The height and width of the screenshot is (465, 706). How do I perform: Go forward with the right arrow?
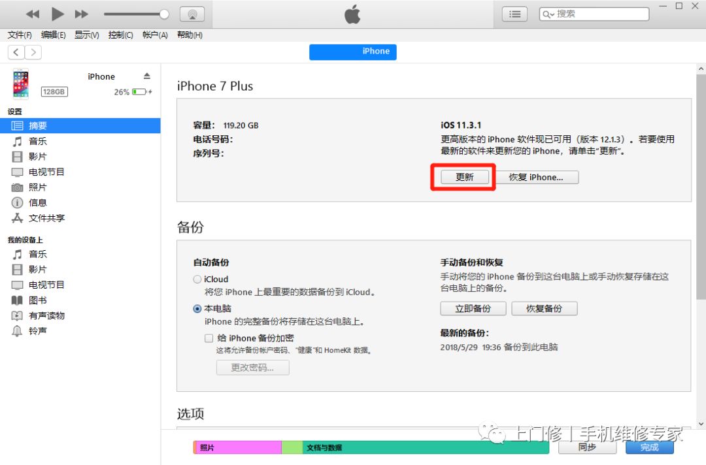pyautogui.click(x=33, y=52)
